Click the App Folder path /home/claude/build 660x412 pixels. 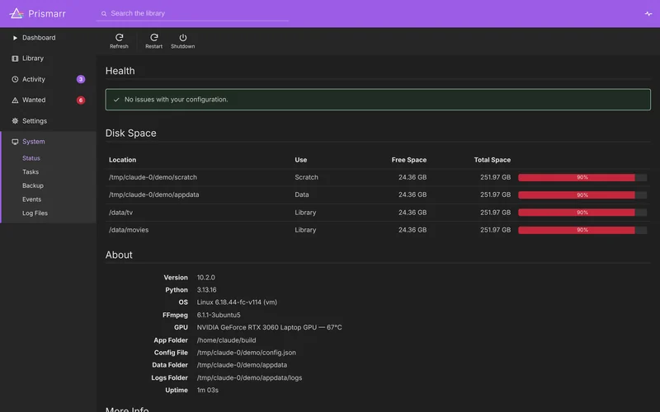tap(226, 340)
